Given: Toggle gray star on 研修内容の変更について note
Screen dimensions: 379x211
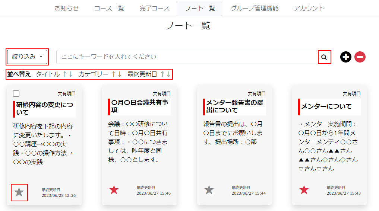Looking at the screenshot, I should coord(19,192).
